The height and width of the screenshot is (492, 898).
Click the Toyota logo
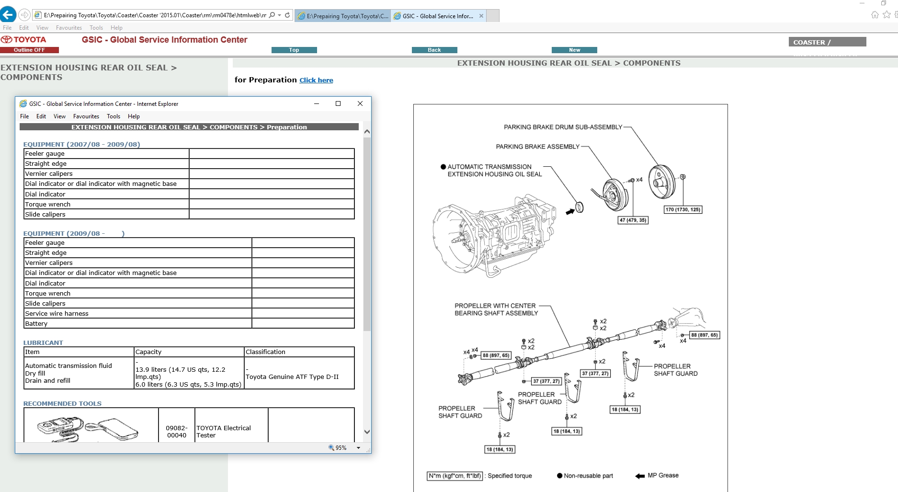coord(24,40)
